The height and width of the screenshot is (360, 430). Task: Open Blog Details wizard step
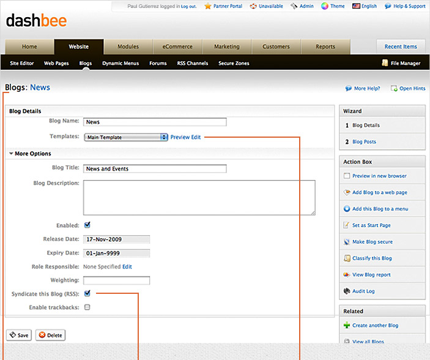coord(366,126)
